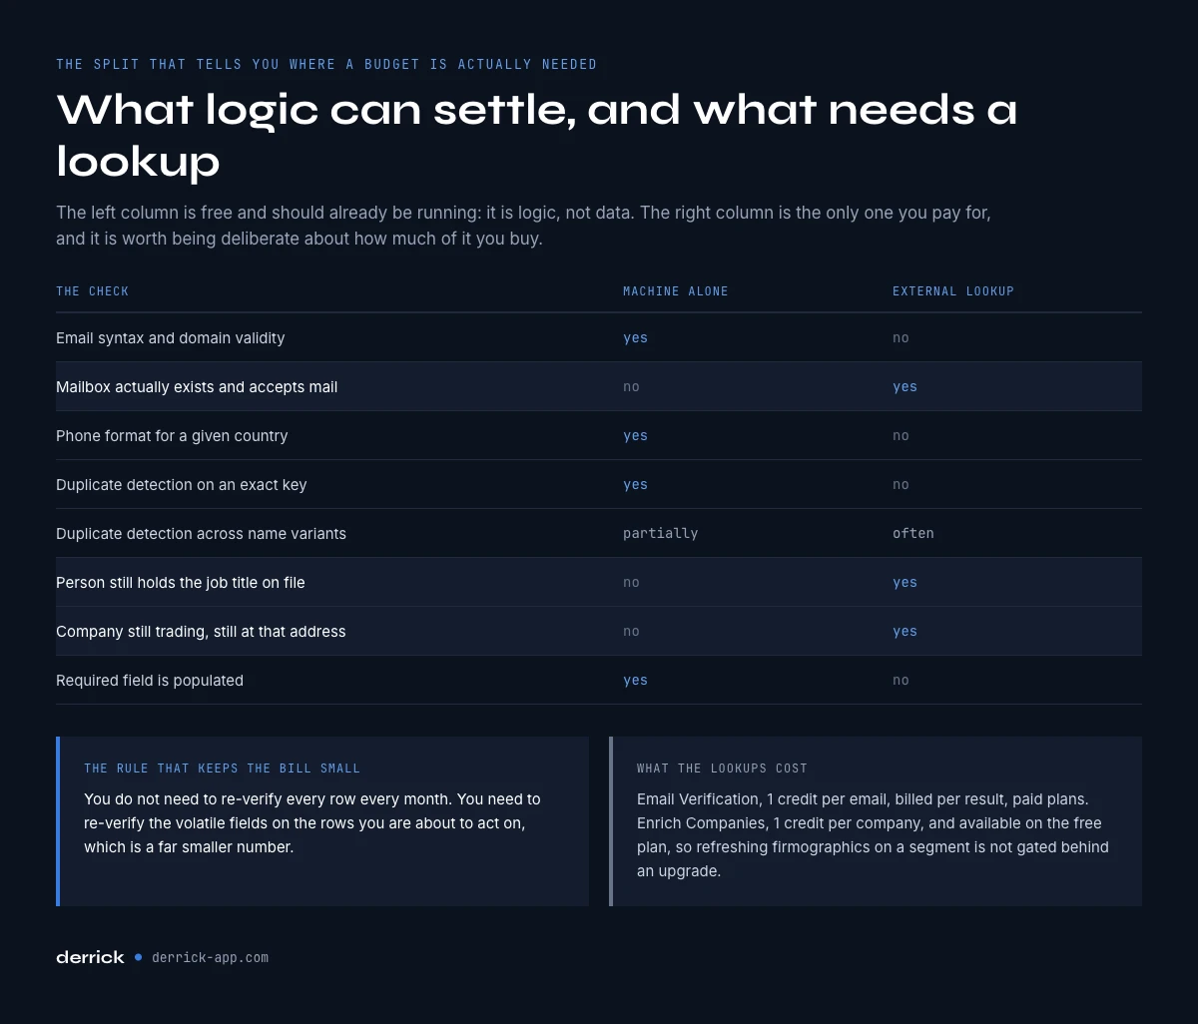The width and height of the screenshot is (1198, 1024).
Task: Click the blue dot beside derrick-app.com
Action: (x=138, y=957)
